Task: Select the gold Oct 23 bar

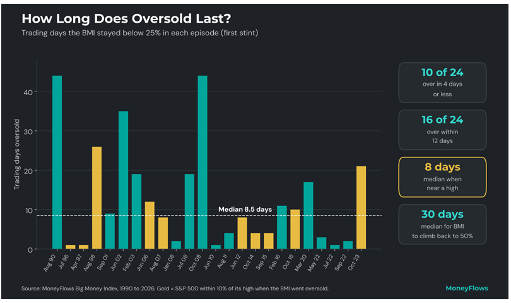Action: [361, 208]
